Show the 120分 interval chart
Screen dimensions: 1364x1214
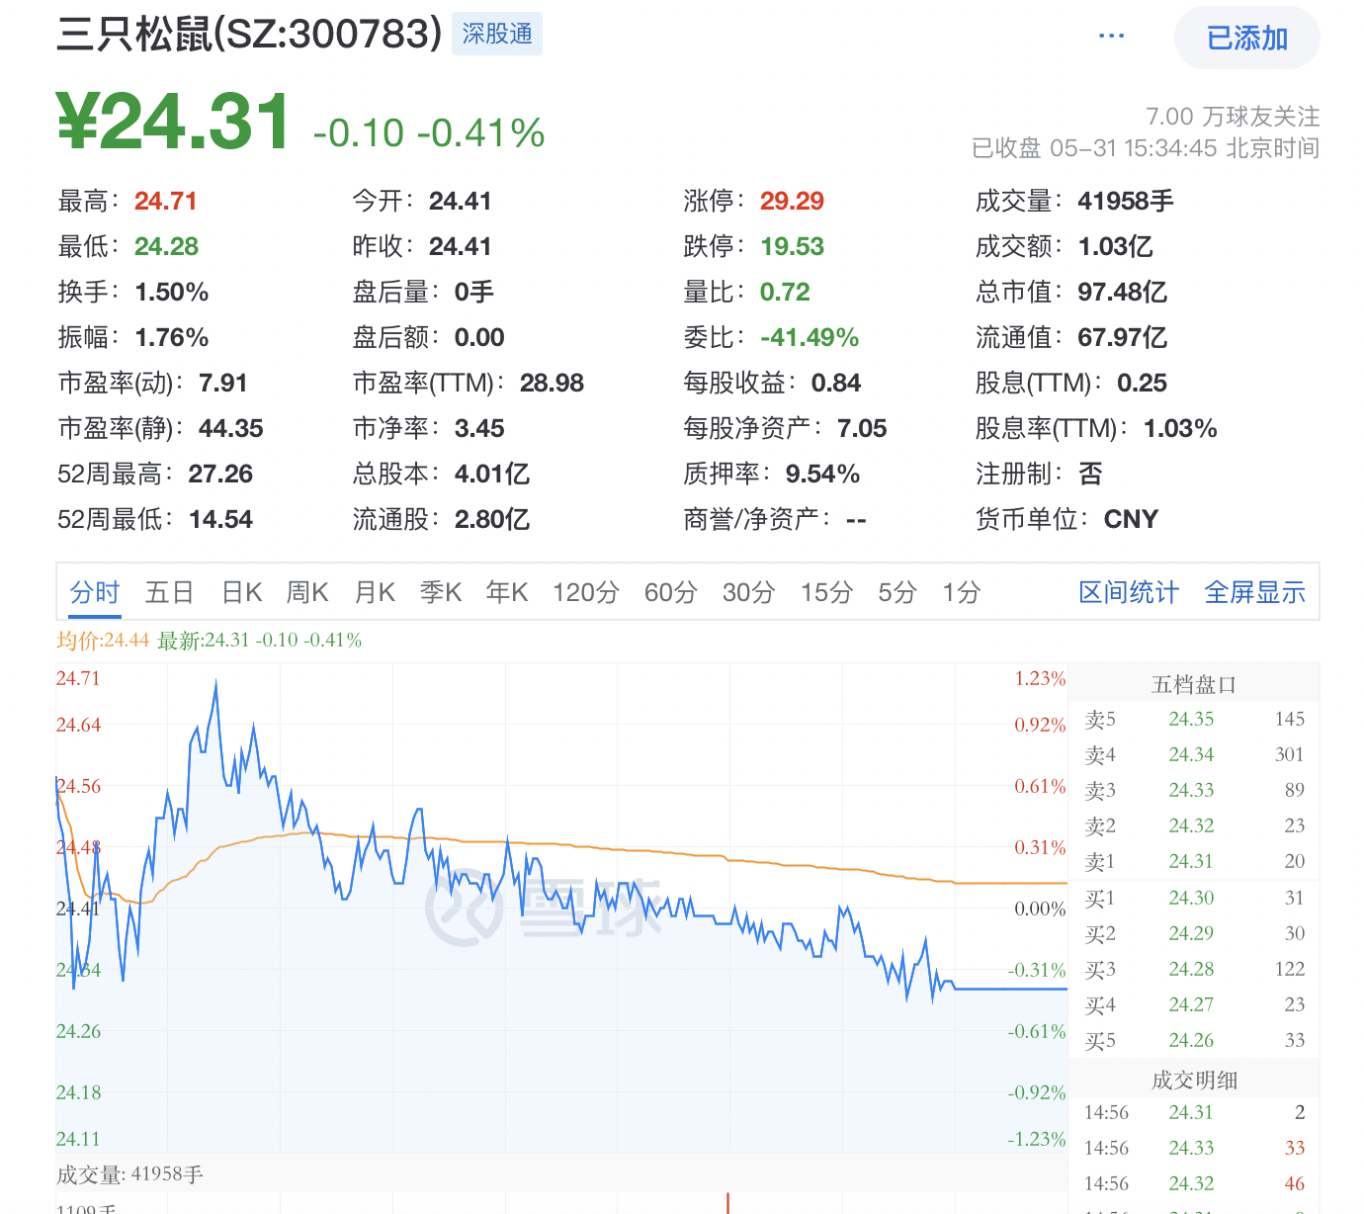(585, 592)
